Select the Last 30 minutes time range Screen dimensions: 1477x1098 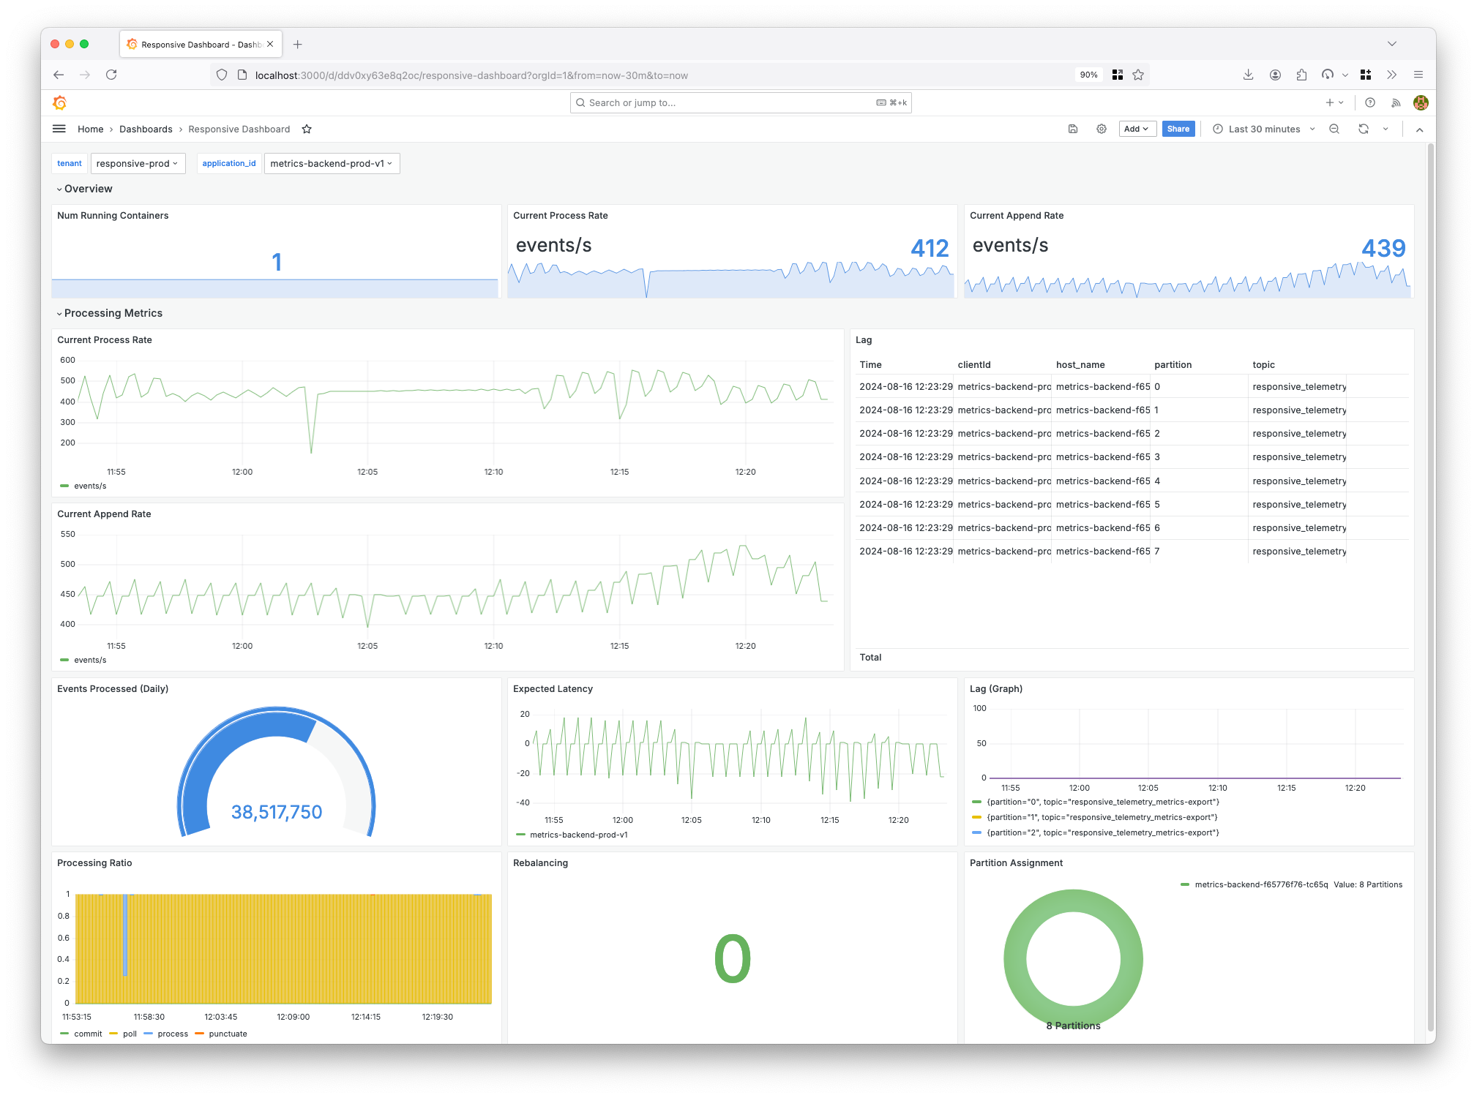pos(1265,128)
